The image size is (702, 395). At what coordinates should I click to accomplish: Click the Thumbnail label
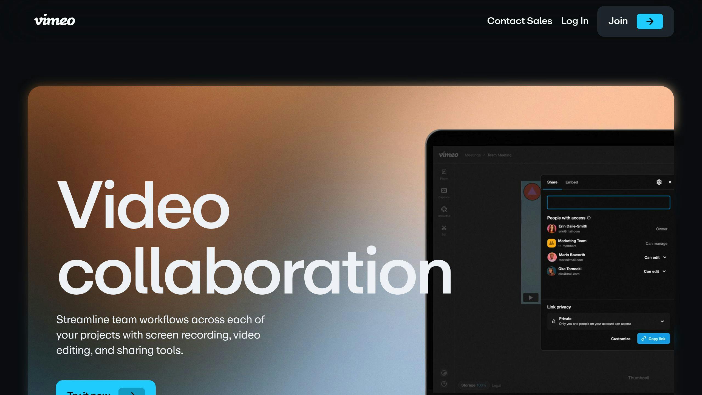pyautogui.click(x=639, y=378)
